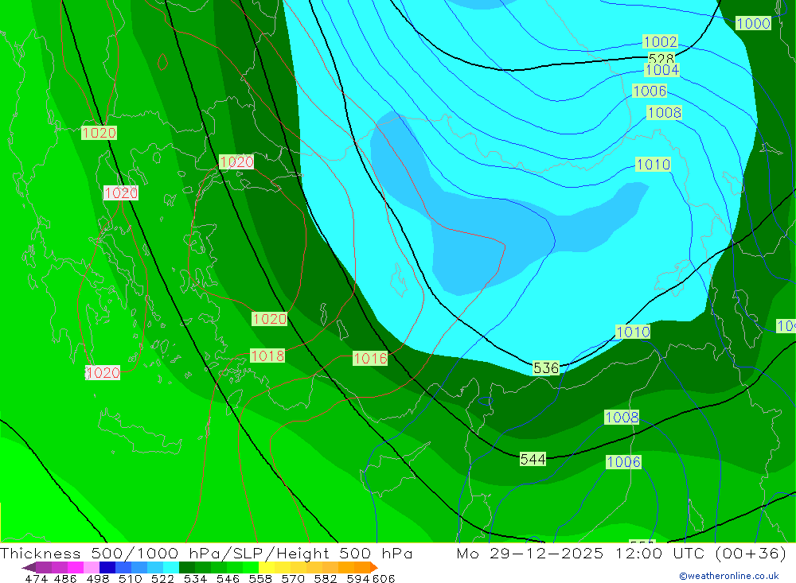Image resolution: width=796 pixels, height=583 pixels.
Task: Click the 536 height contour label
Action: [x=546, y=368]
